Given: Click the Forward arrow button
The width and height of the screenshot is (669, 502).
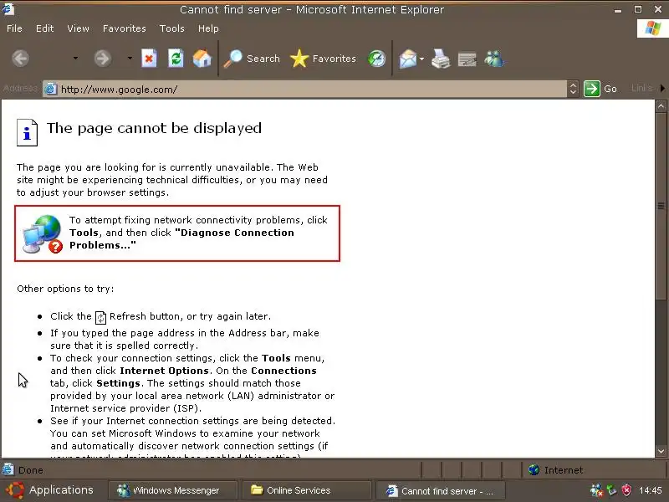Looking at the screenshot, I should tap(102, 59).
